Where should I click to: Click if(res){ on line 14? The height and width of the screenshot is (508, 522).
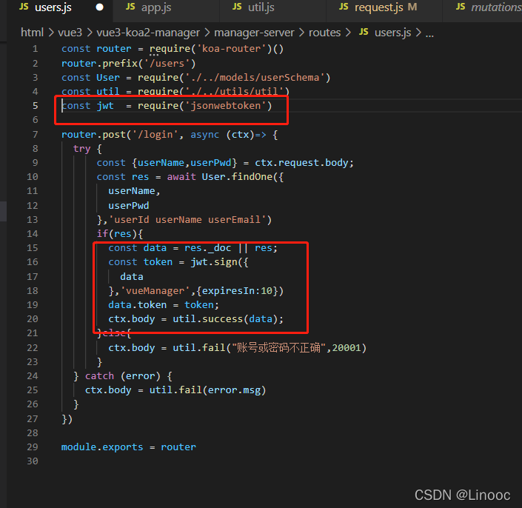[120, 234]
